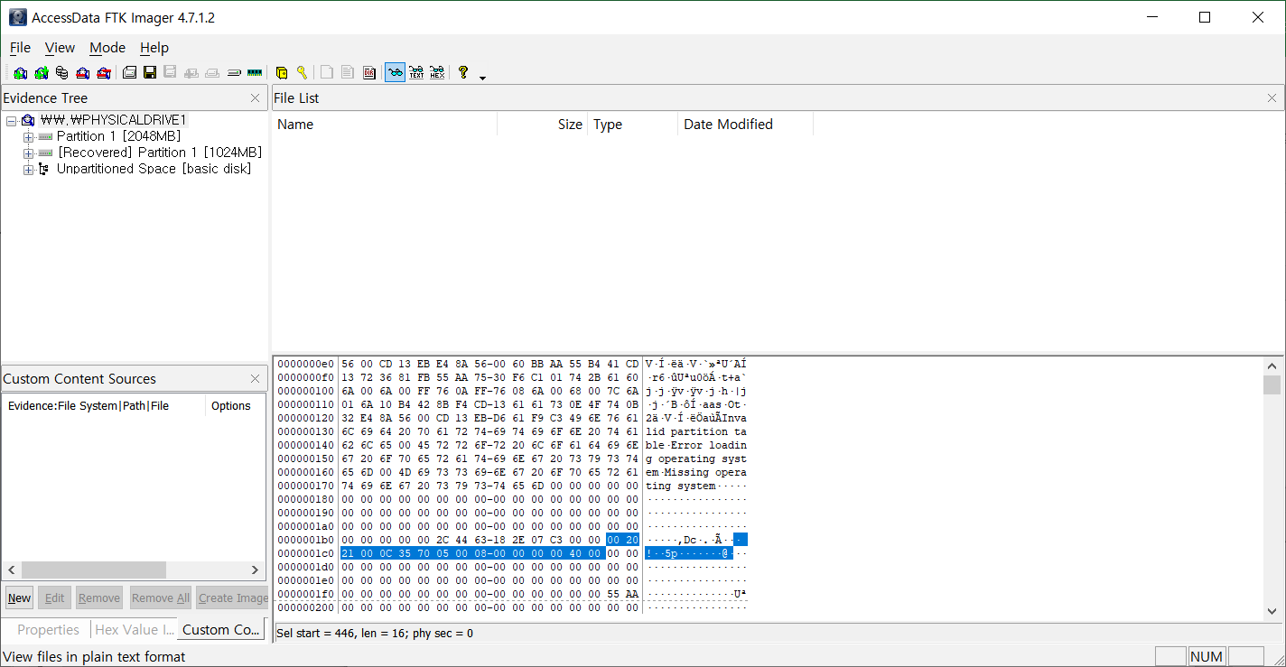Select Unpartitioned Space [basic disk]
This screenshot has width=1286, height=667.
[154, 169]
